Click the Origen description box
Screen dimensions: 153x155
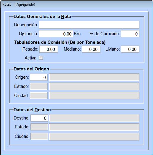click(94, 77)
